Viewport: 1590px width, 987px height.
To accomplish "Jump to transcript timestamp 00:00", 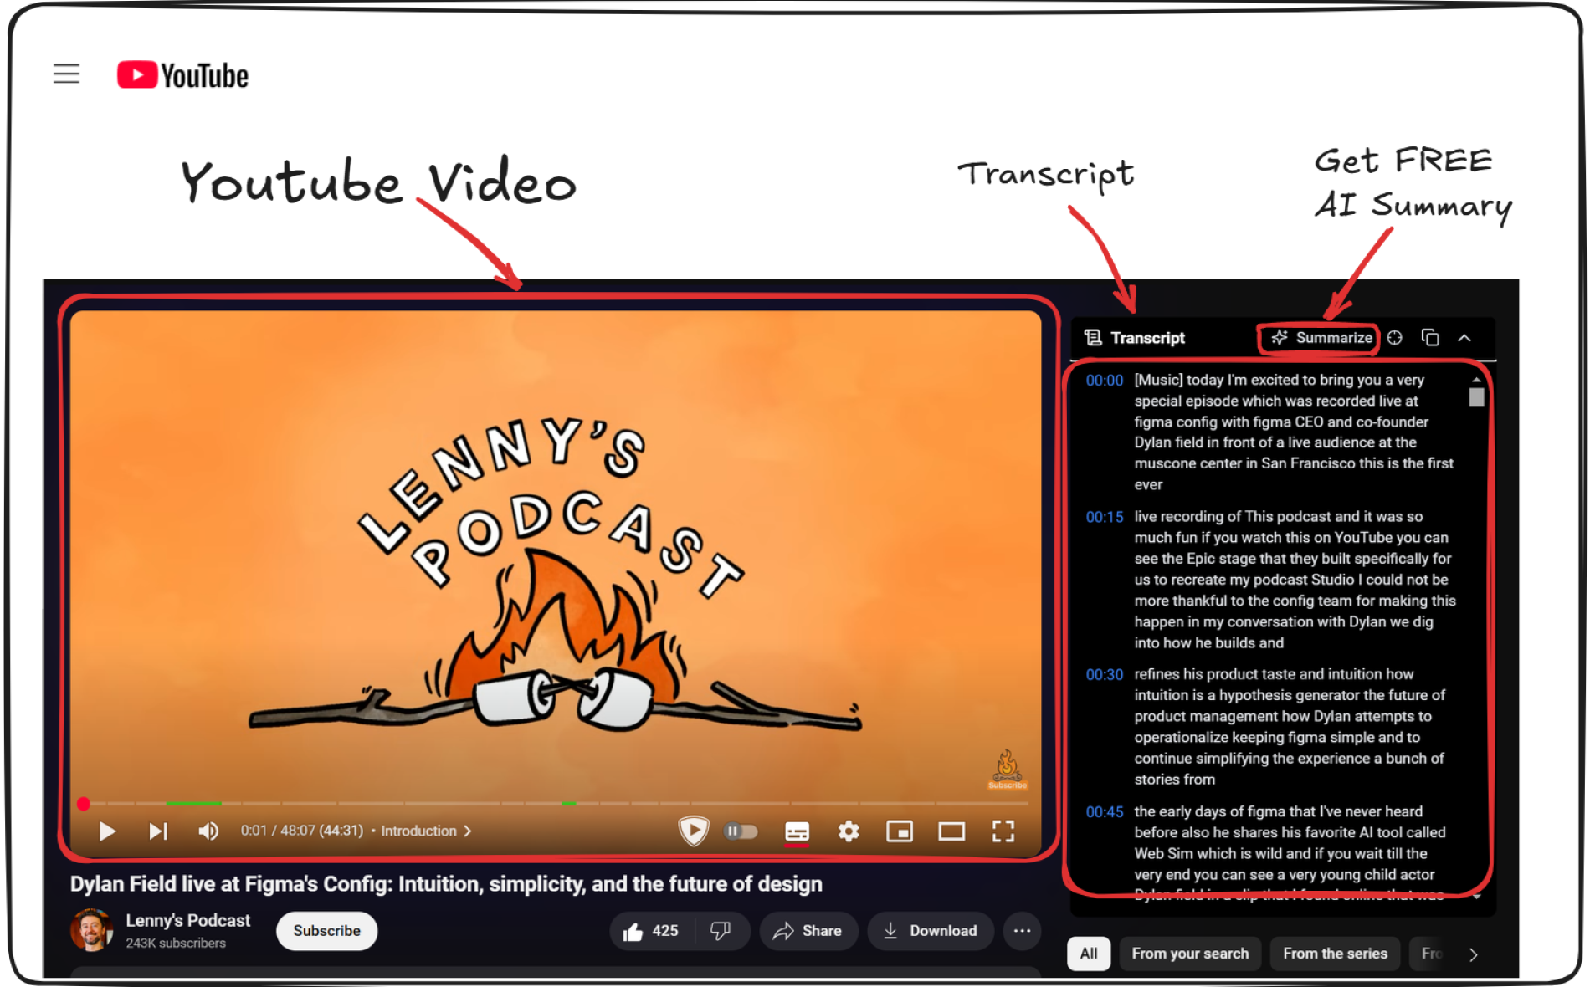I will pos(1104,381).
